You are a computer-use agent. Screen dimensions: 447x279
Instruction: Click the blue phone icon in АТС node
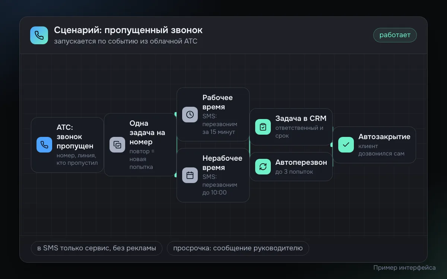[x=44, y=145]
